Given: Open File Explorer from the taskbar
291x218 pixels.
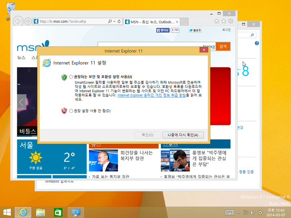Looking at the screenshot, I should click(x=40, y=213).
